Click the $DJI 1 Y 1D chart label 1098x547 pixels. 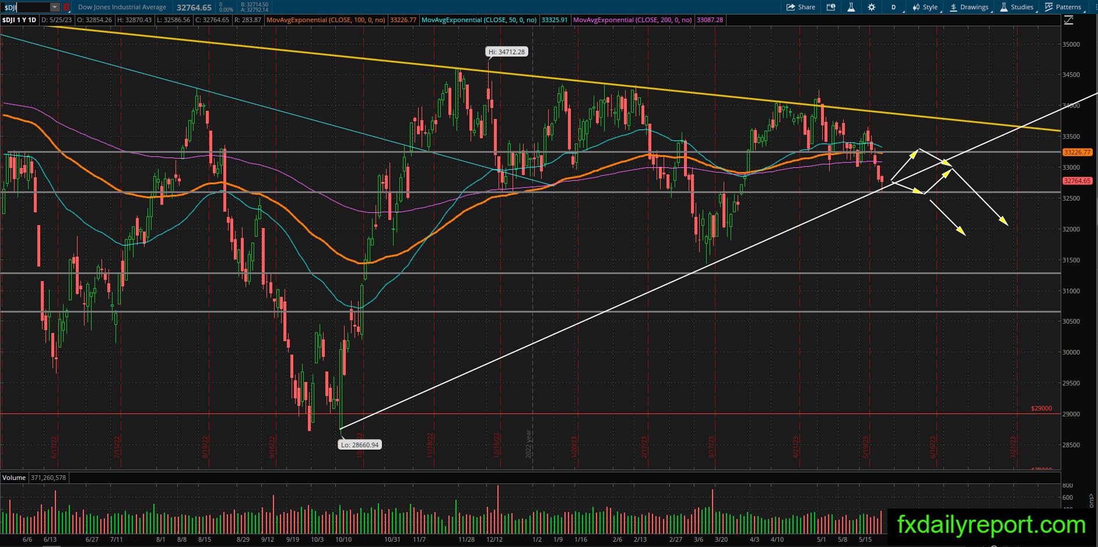(19, 20)
